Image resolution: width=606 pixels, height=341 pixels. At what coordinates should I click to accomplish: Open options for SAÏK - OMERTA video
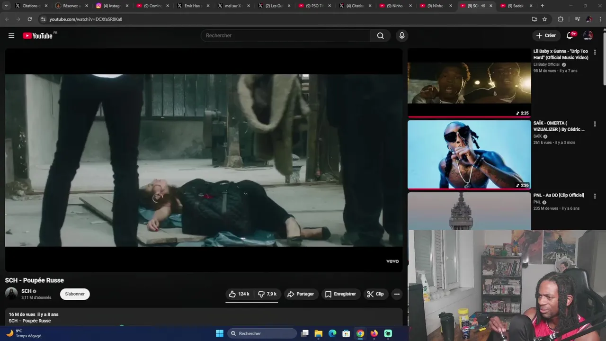pos(595,124)
